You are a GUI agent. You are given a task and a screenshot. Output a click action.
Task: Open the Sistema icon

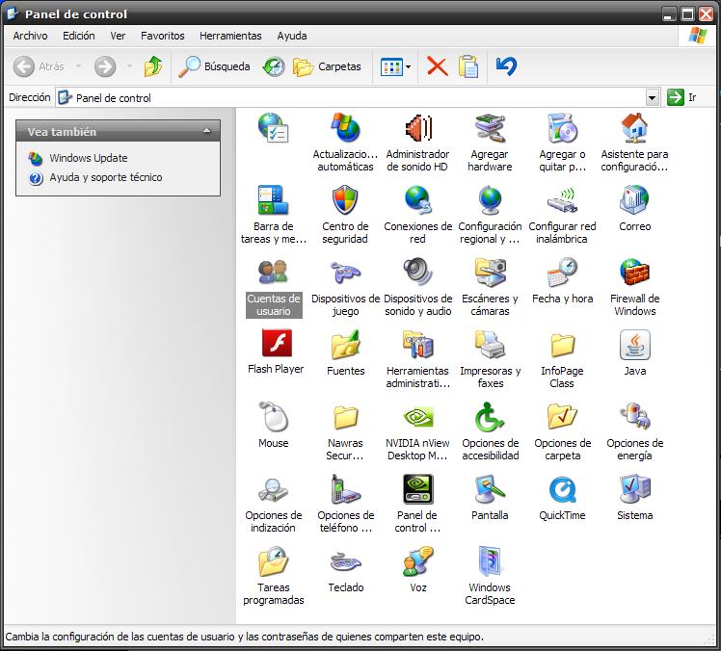(634, 489)
